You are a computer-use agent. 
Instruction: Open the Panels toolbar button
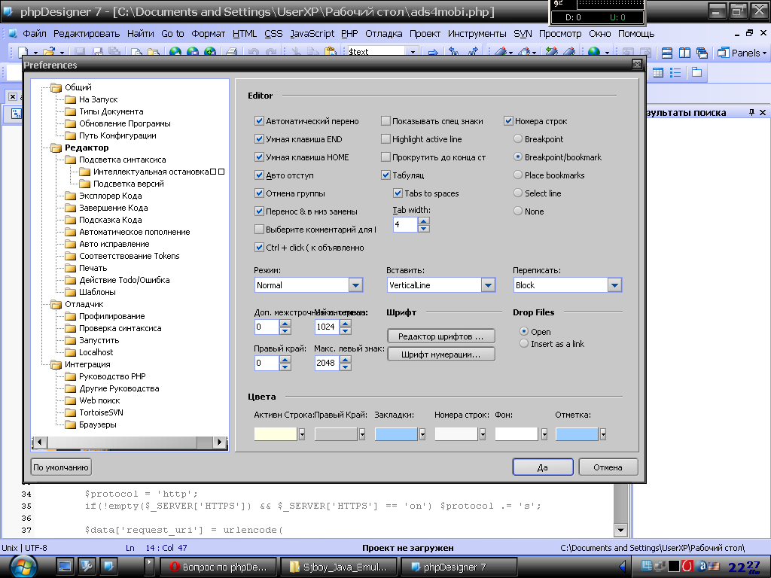(742, 53)
